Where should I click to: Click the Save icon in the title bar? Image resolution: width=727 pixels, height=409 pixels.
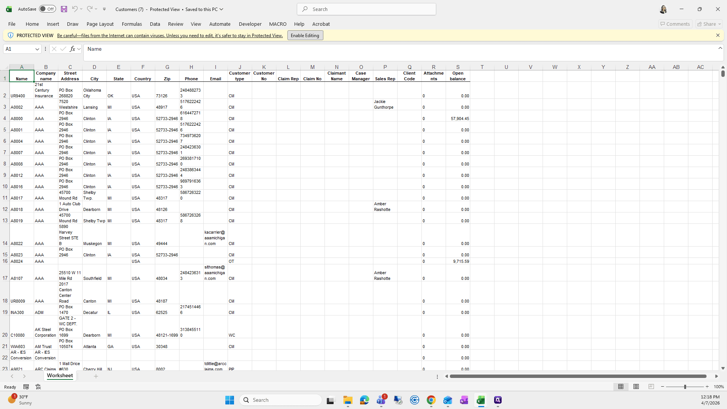pos(64,9)
